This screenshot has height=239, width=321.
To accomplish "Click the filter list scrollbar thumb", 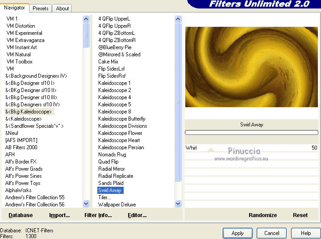I will click(x=178, y=102).
